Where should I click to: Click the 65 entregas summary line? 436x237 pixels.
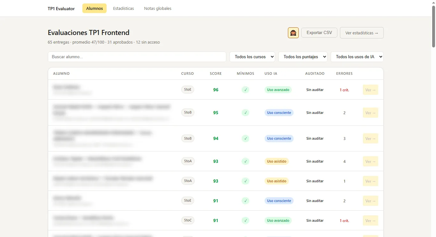(x=104, y=42)
